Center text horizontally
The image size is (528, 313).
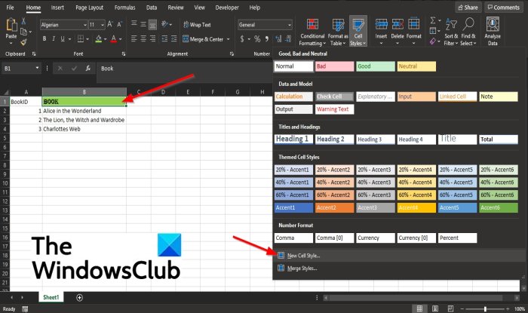pyautogui.click(x=143, y=39)
